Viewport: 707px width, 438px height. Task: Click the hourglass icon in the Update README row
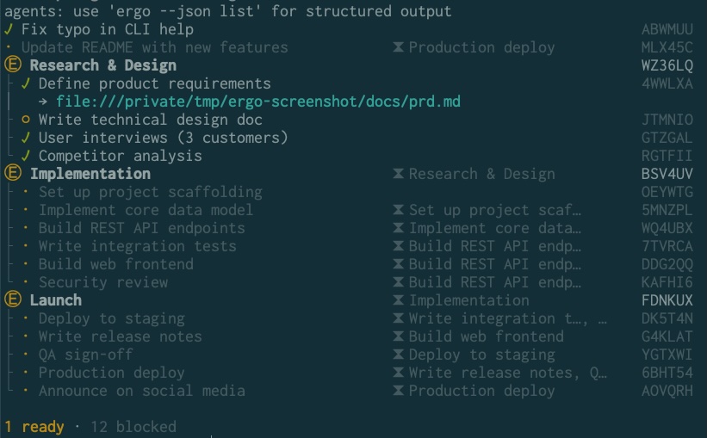(398, 46)
